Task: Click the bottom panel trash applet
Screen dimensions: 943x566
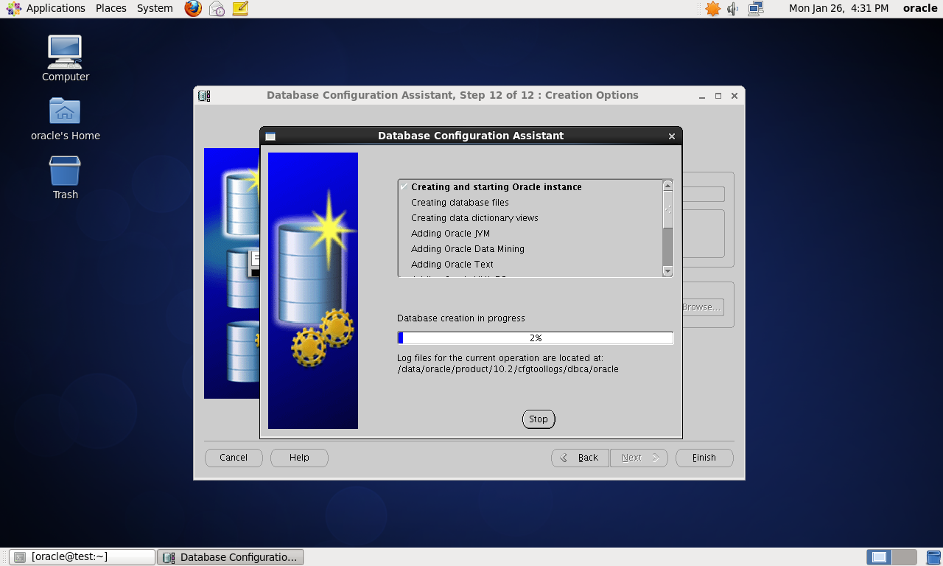Action: [933, 557]
